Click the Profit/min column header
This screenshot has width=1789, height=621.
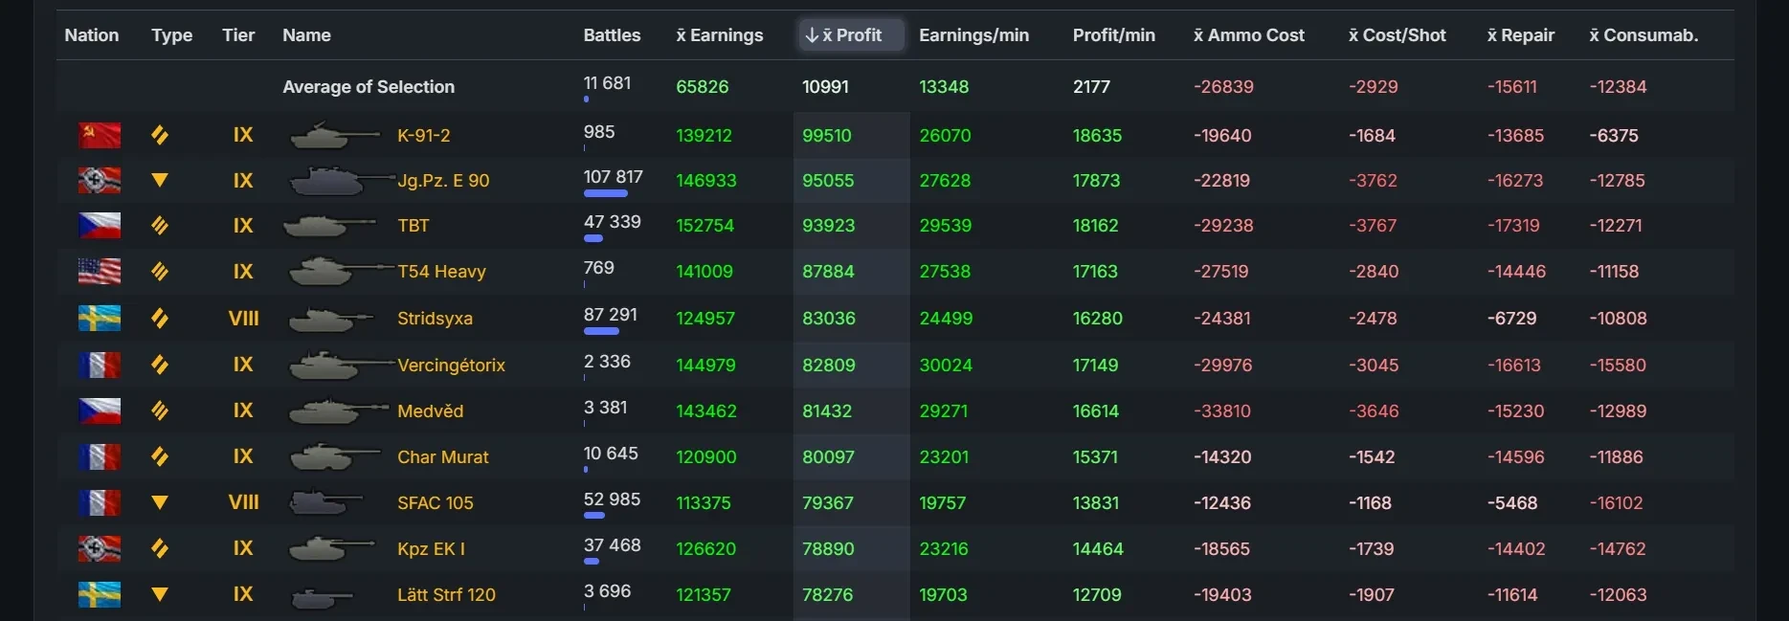1113,35
